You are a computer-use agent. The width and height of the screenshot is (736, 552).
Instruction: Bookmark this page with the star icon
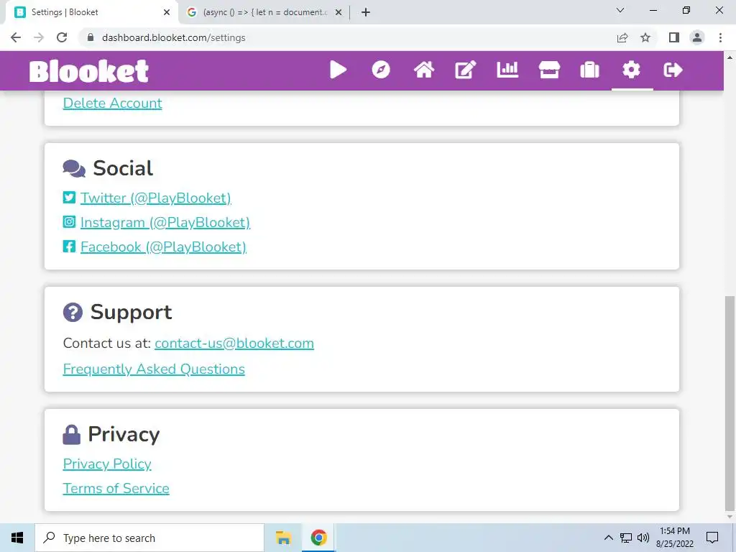pyautogui.click(x=645, y=37)
